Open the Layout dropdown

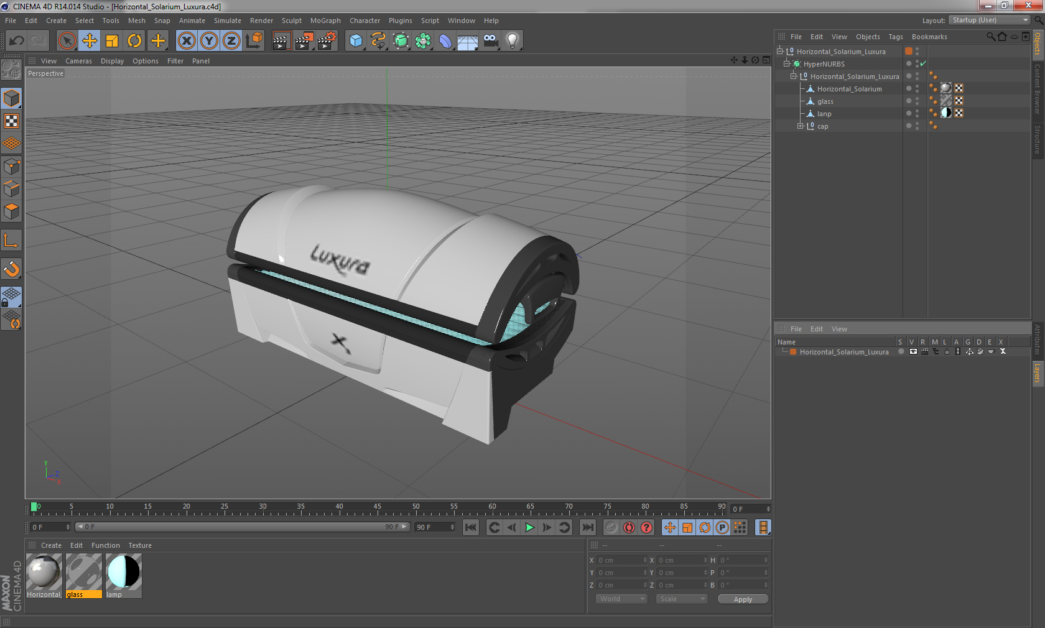(x=990, y=20)
